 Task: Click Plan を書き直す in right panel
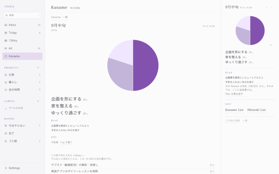(x=234, y=94)
